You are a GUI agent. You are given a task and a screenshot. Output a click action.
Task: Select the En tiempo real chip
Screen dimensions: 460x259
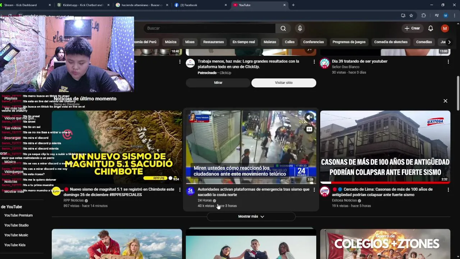pyautogui.click(x=244, y=42)
